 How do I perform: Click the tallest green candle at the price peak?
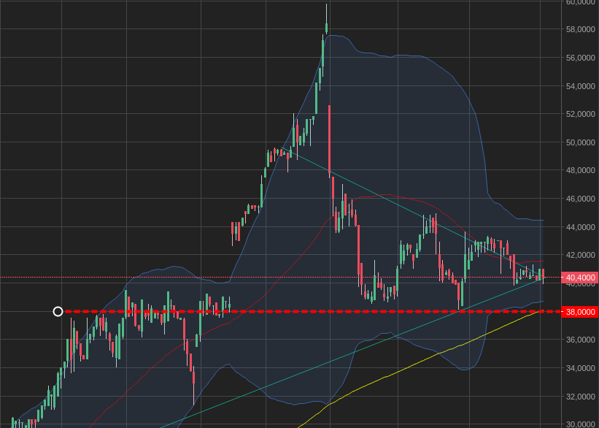pyautogui.click(x=322, y=55)
